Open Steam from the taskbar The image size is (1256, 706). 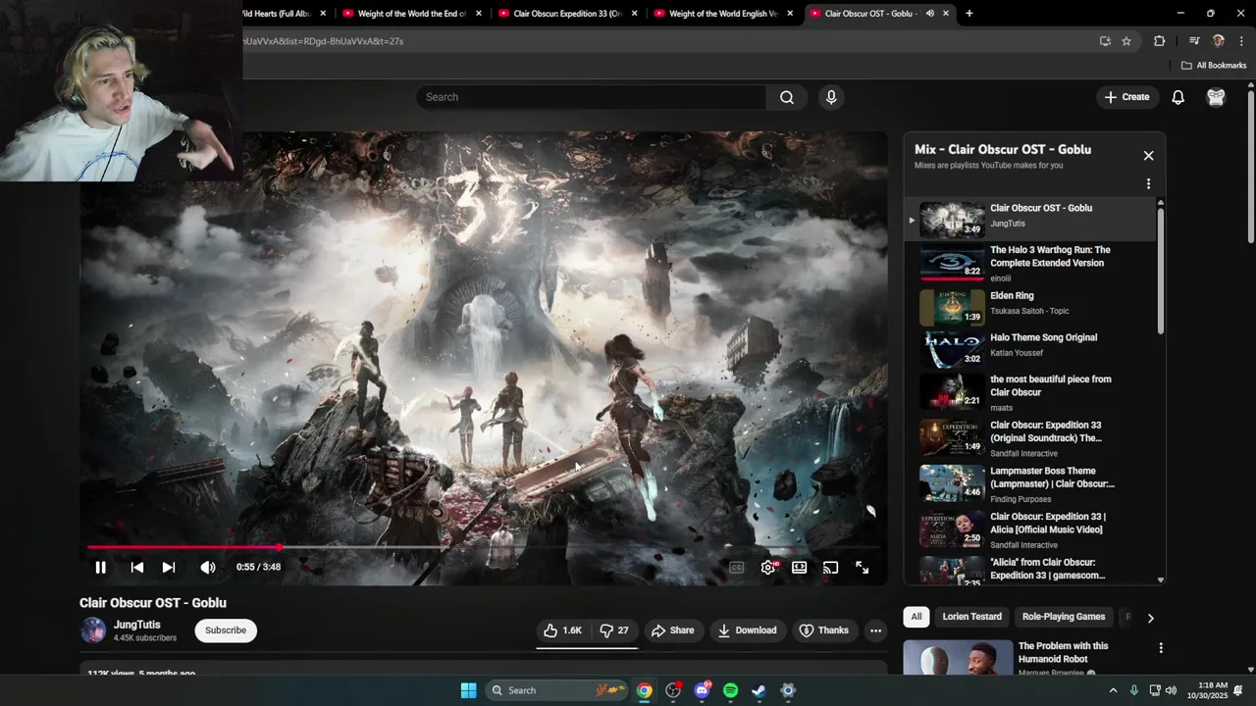pos(759,690)
